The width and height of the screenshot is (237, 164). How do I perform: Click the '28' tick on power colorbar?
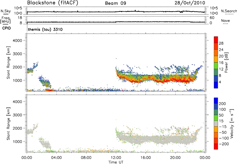pyautogui.click(x=221, y=43)
